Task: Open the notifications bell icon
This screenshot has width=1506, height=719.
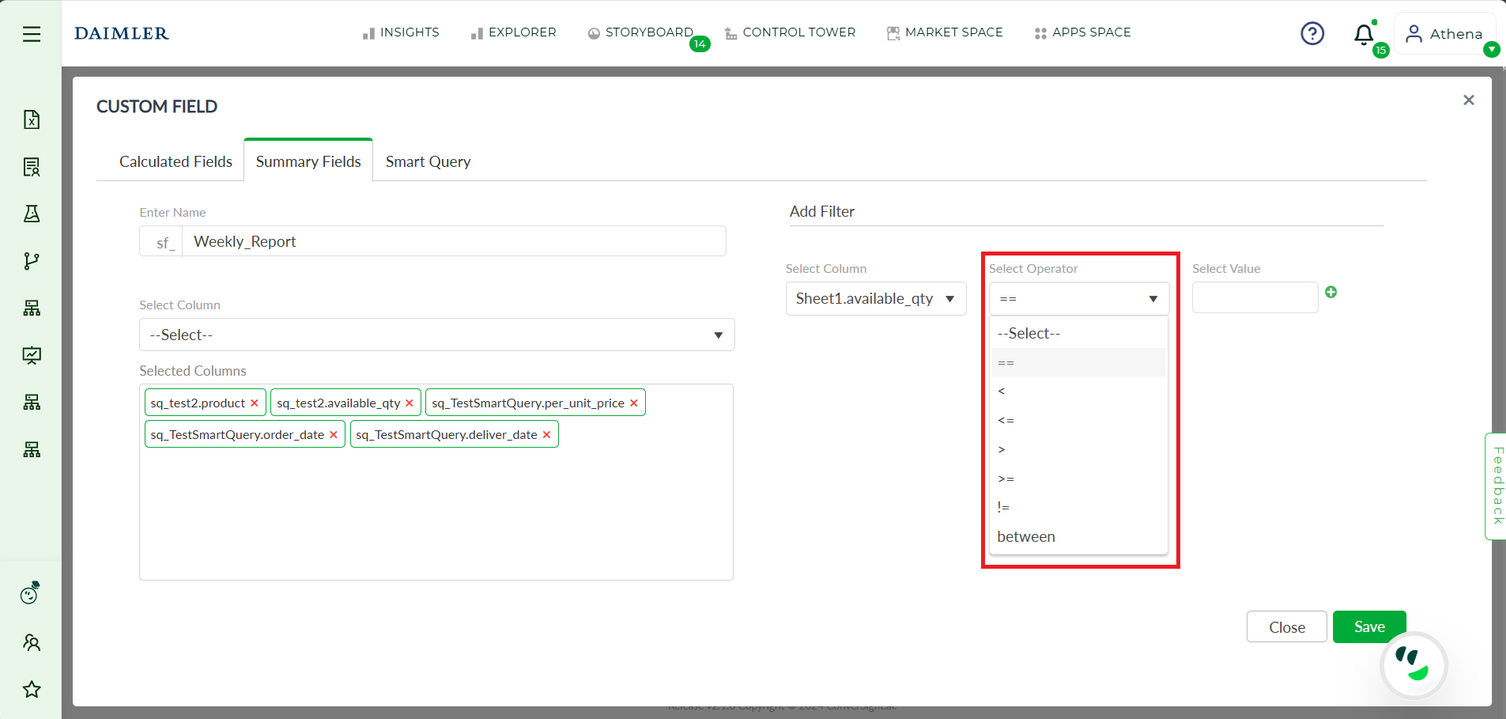Action: (1364, 35)
